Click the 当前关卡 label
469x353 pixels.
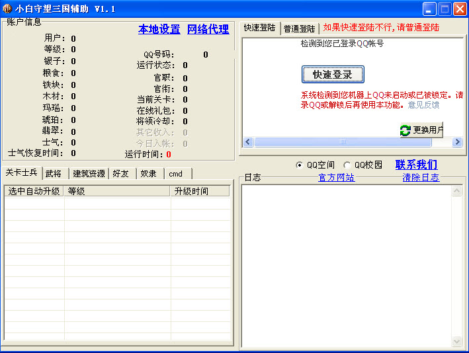pyautogui.click(x=156, y=100)
